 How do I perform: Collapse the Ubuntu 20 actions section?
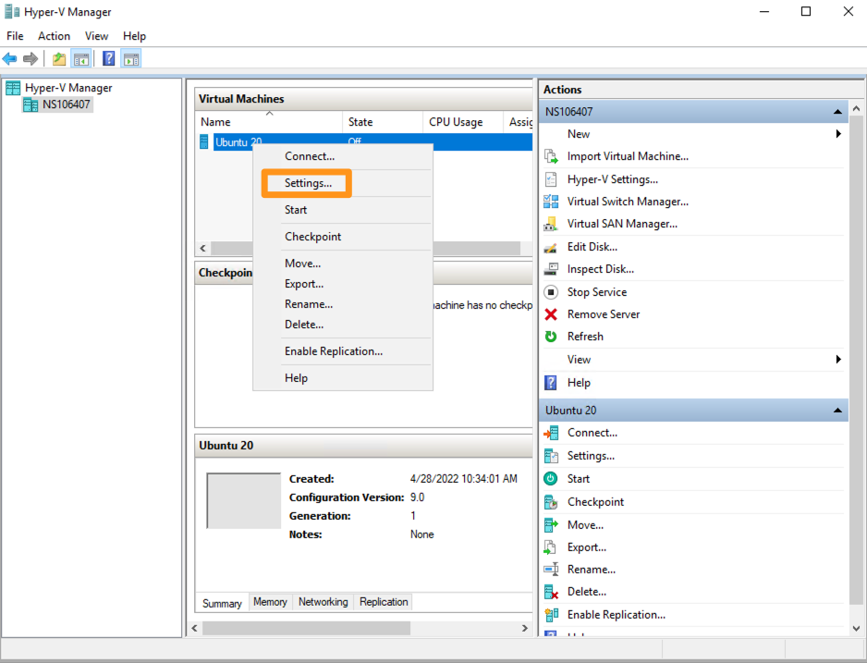coord(837,411)
